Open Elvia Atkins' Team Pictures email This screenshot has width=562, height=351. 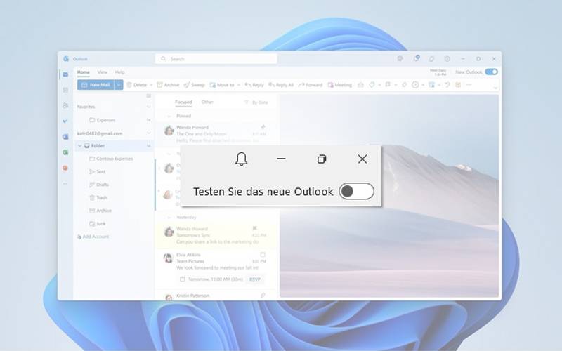pos(216,267)
